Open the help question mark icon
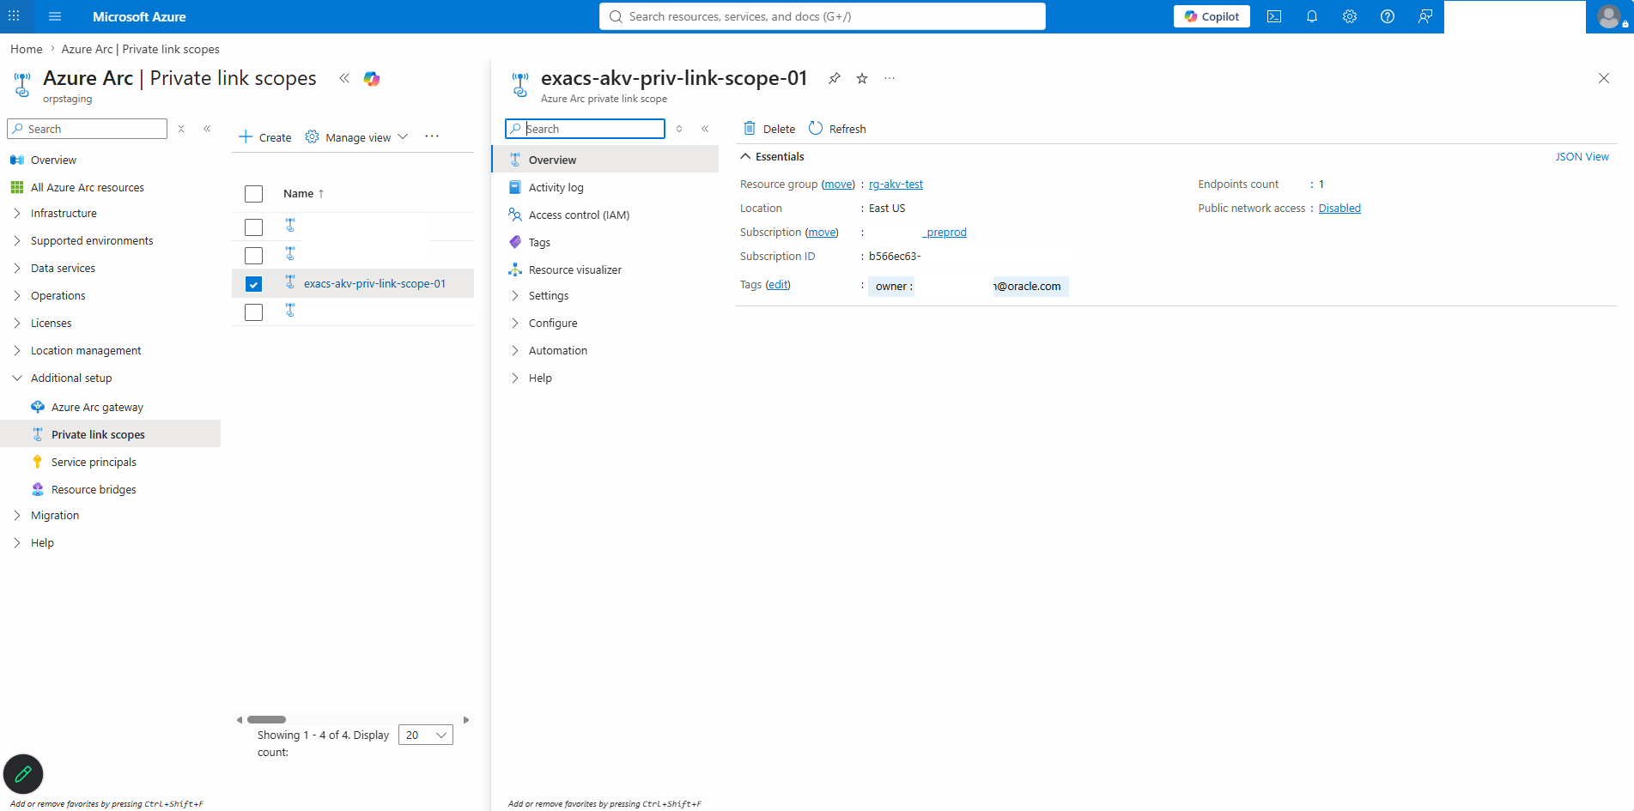Screen dimensions: 1634x811 tap(1388, 16)
